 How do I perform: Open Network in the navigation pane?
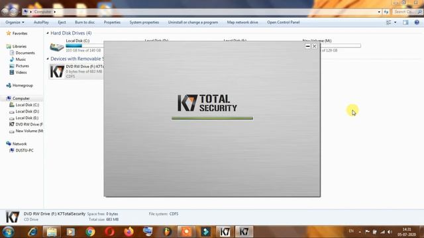click(x=19, y=144)
